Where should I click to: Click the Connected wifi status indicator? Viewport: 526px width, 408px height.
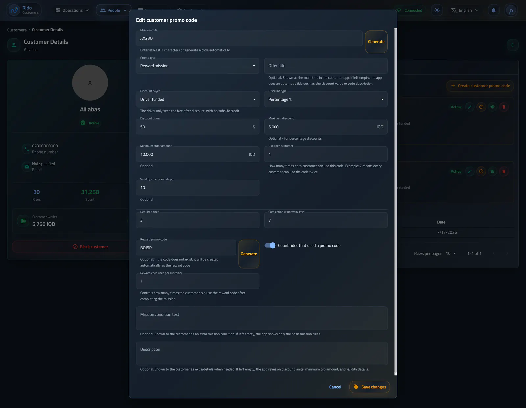(409, 10)
